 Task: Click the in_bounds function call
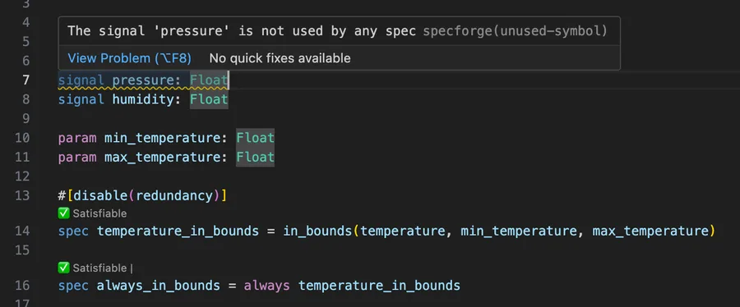point(317,231)
